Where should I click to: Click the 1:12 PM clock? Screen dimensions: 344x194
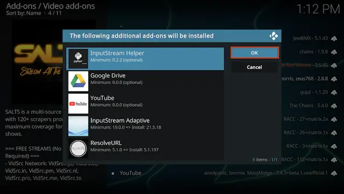(x=318, y=9)
